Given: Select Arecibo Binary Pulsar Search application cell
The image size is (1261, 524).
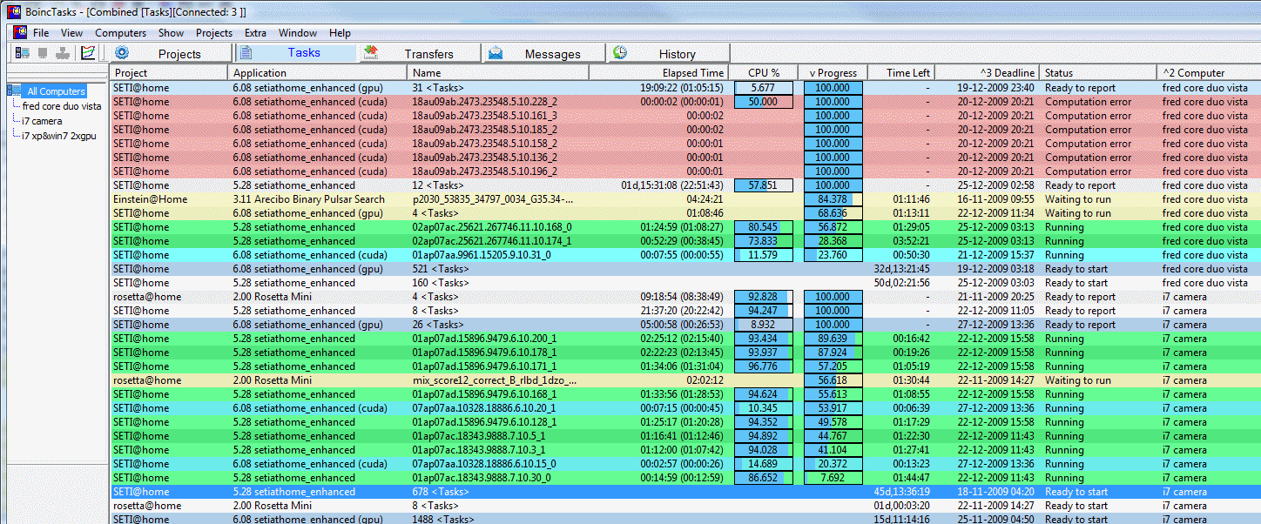Looking at the screenshot, I should coord(309,199).
